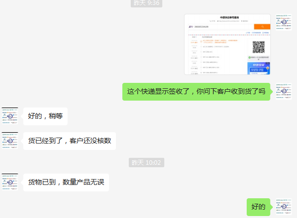
Task: Click the 昨天 9:36 timestamp label
Action: click(147, 3)
